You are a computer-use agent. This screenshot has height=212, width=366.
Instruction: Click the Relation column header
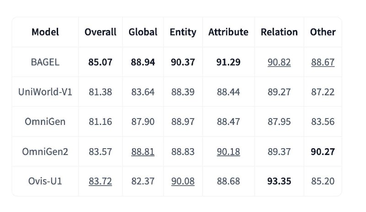pos(279,32)
